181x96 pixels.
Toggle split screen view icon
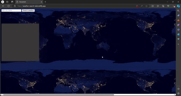pyautogui.click(x=153, y=6)
